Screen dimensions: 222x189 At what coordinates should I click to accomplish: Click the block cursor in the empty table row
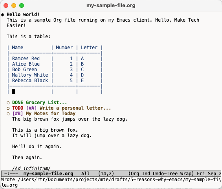click(x=13, y=92)
